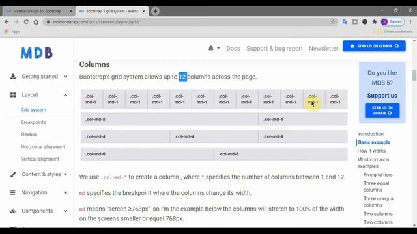Reload the page with the refresh icon
The width and height of the screenshot is (417, 234).
pos(26,22)
